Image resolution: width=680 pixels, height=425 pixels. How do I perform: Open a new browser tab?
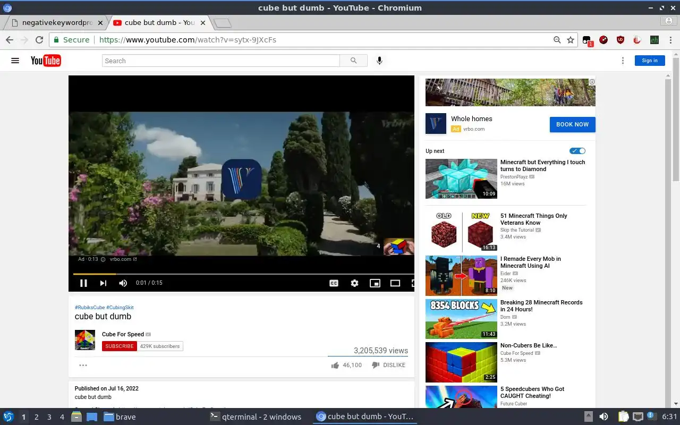(223, 23)
